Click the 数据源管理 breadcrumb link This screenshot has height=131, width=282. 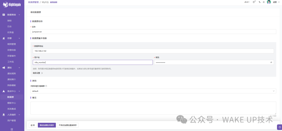point(33,2)
